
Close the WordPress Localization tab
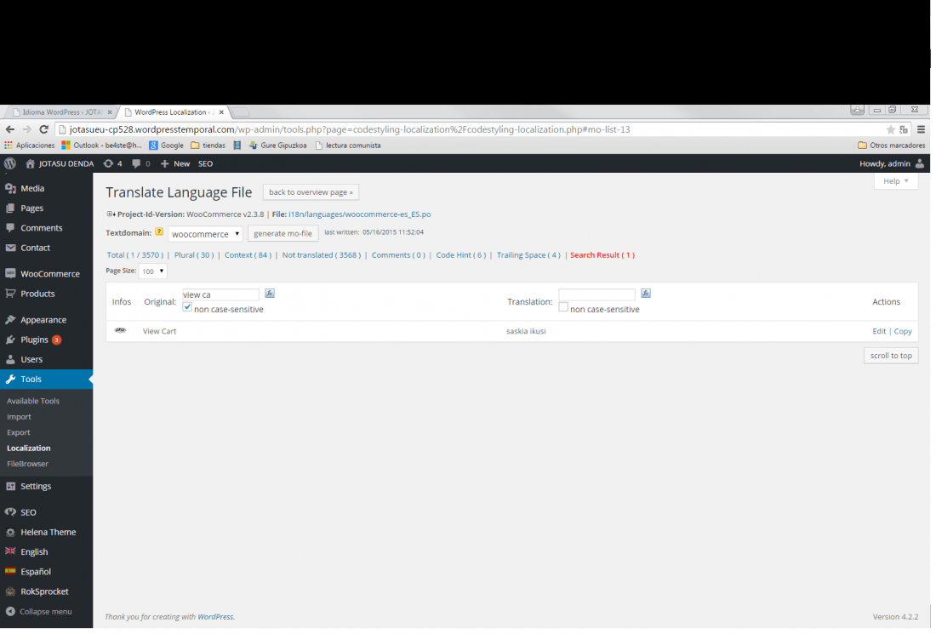tap(223, 113)
